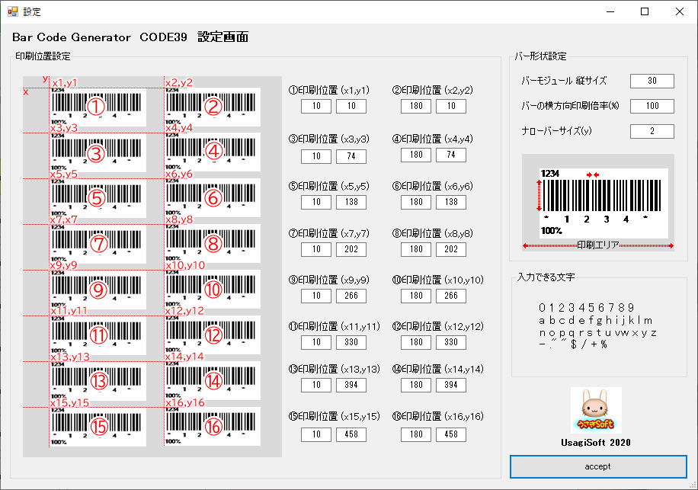Image resolution: width=698 pixels, height=490 pixels.
Task: Select the x1 print position field
Action: tap(316, 106)
